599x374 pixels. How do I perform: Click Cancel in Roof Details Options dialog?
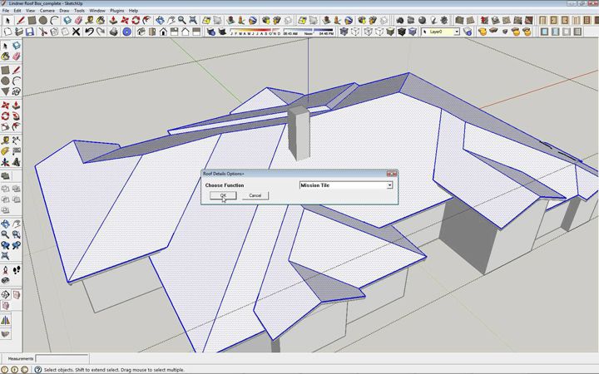255,195
